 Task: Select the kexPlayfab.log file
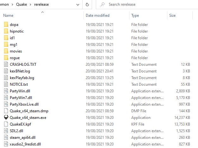click(22, 77)
